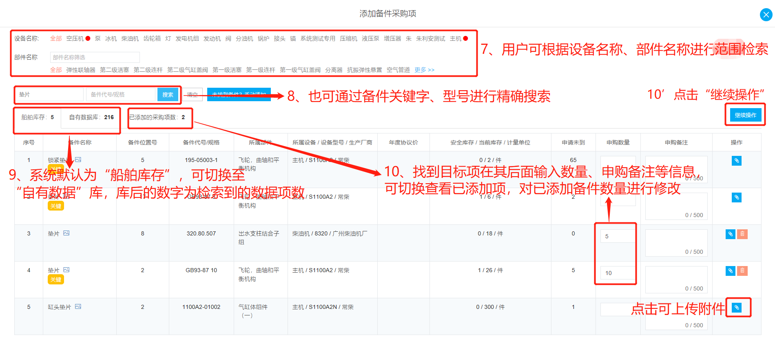Attach a file for row 1 锁紧垫片
775x355 pixels.
click(x=736, y=160)
